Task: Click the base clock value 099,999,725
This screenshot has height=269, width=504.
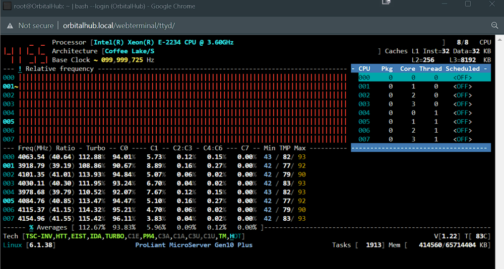Action: tap(122, 60)
